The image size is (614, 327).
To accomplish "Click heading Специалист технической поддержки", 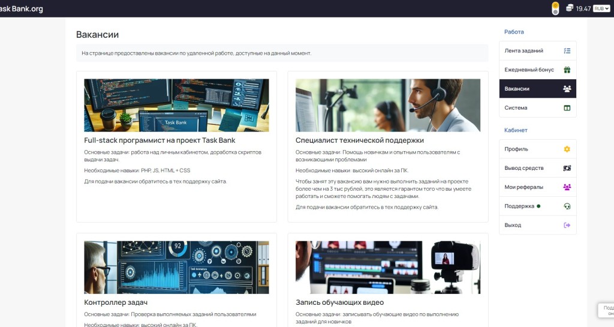I will click(x=360, y=140).
